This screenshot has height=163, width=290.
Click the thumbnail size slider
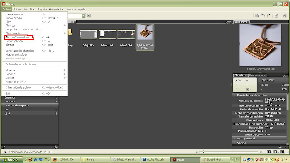pyautogui.click(x=203, y=152)
